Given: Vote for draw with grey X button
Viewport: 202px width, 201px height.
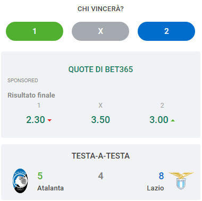Looking at the screenshot, I should pyautogui.click(x=100, y=31).
